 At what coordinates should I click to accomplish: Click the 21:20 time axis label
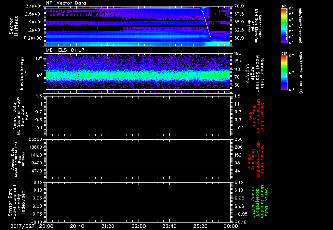pyautogui.click(x=108, y=226)
